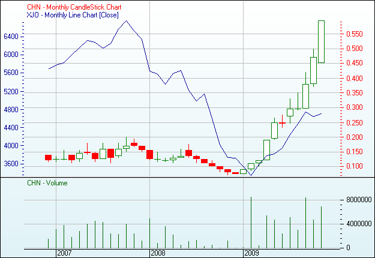Click the 4400 value on the XJO axis
The image size is (375, 258).
pos(11,128)
